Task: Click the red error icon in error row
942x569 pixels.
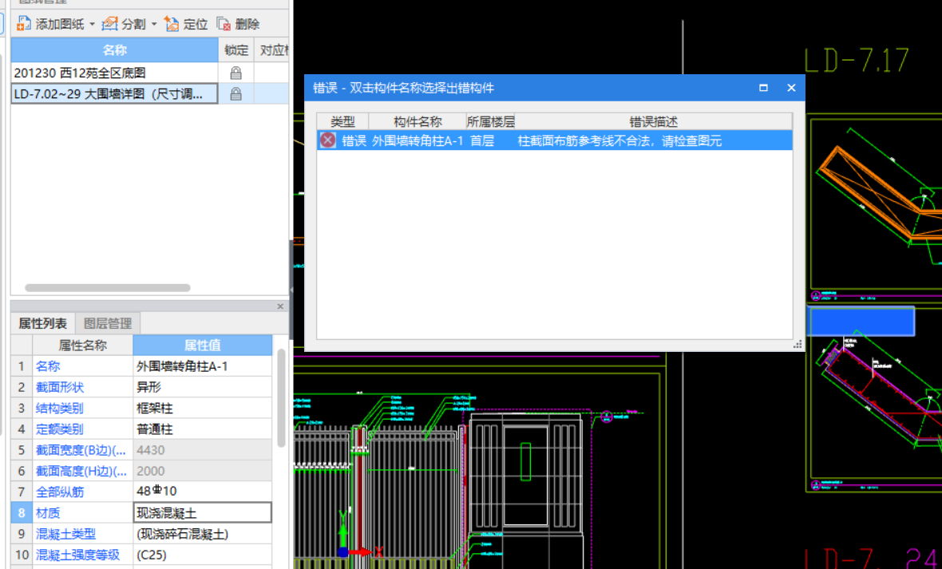Action: [327, 140]
